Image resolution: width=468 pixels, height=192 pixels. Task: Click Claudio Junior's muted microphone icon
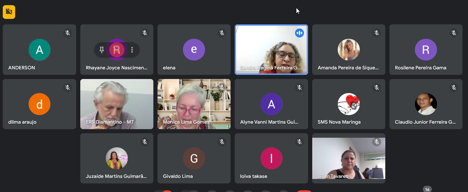(x=454, y=88)
